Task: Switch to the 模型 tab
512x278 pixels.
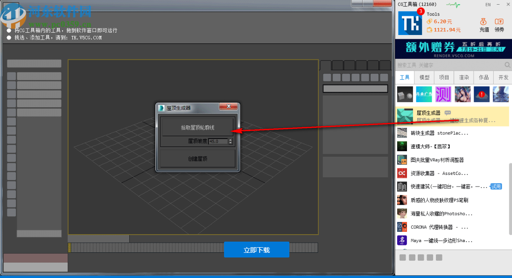Action: click(424, 77)
